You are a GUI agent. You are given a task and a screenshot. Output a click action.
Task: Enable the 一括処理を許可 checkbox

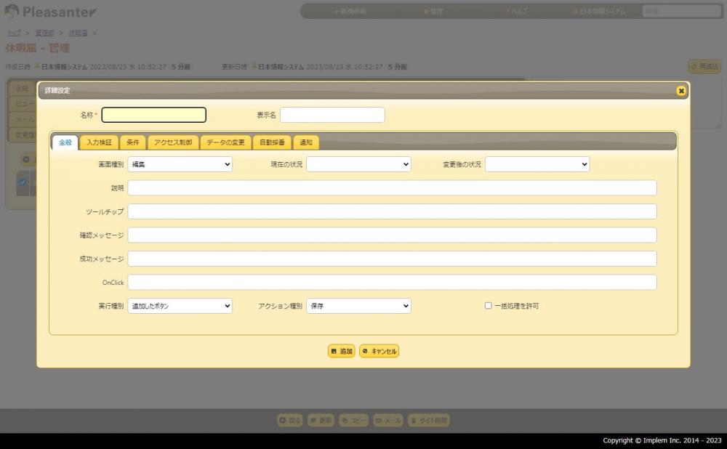(489, 306)
